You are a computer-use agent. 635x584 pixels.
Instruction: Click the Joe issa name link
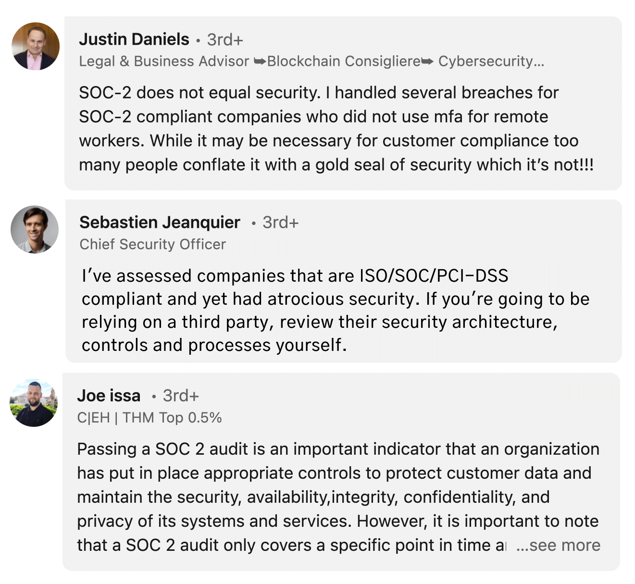109,396
